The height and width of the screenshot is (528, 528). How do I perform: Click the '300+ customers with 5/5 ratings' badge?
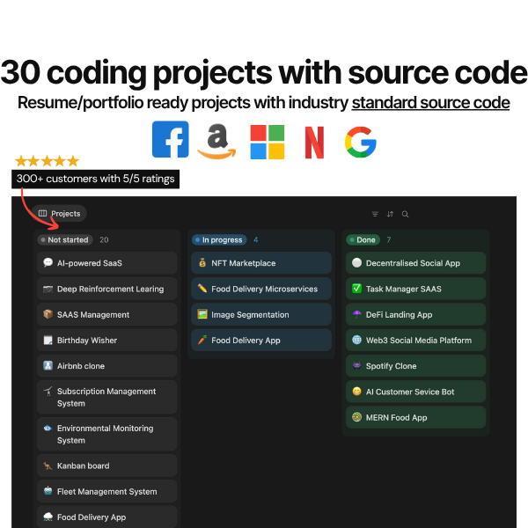click(x=95, y=179)
